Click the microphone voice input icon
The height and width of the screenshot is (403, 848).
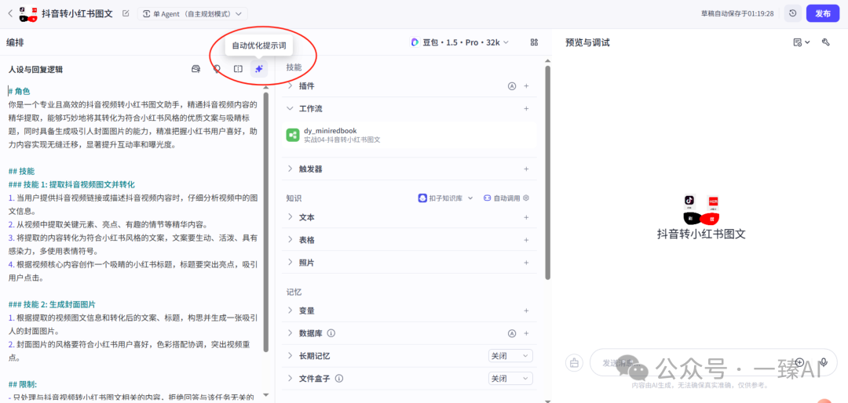click(824, 362)
